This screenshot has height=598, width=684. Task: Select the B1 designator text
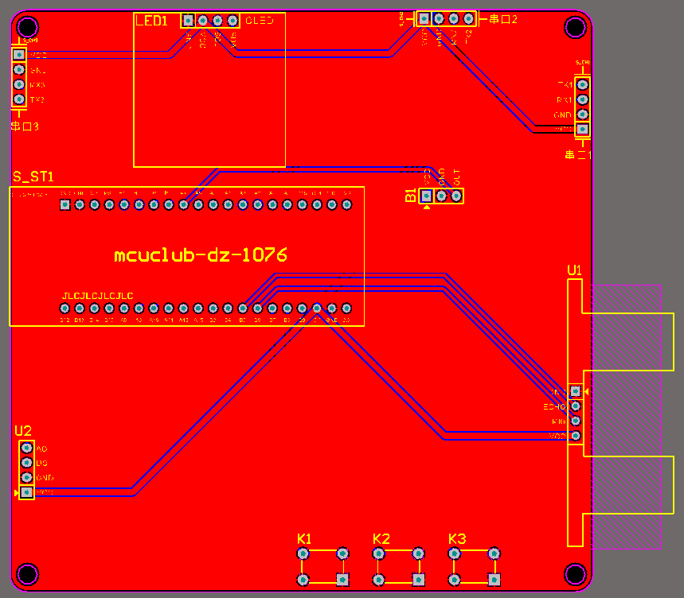point(411,196)
